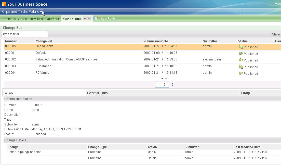Click Published status icon for Clips&Tacks
281x165 pixels.
[x=241, y=47]
